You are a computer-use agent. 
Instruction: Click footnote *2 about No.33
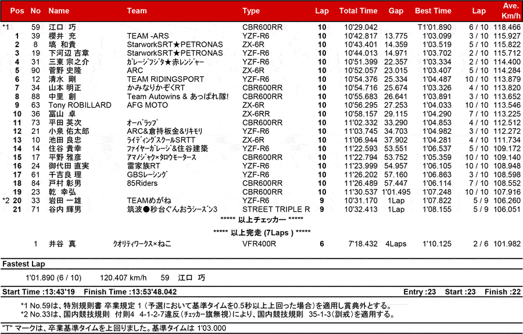208,314
